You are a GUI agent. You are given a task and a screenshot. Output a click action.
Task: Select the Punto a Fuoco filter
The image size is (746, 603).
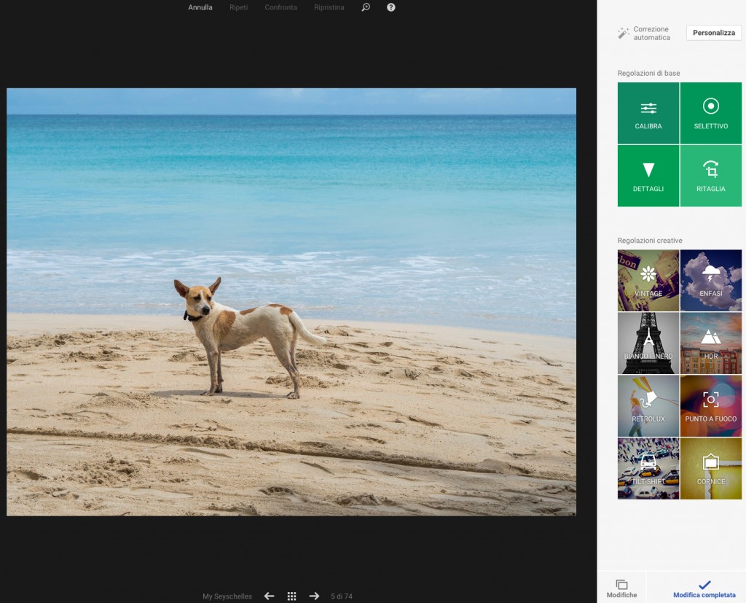click(x=710, y=406)
